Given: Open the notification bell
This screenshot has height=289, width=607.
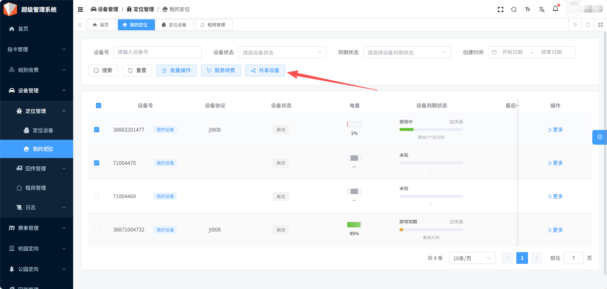Looking at the screenshot, I should 555,9.
